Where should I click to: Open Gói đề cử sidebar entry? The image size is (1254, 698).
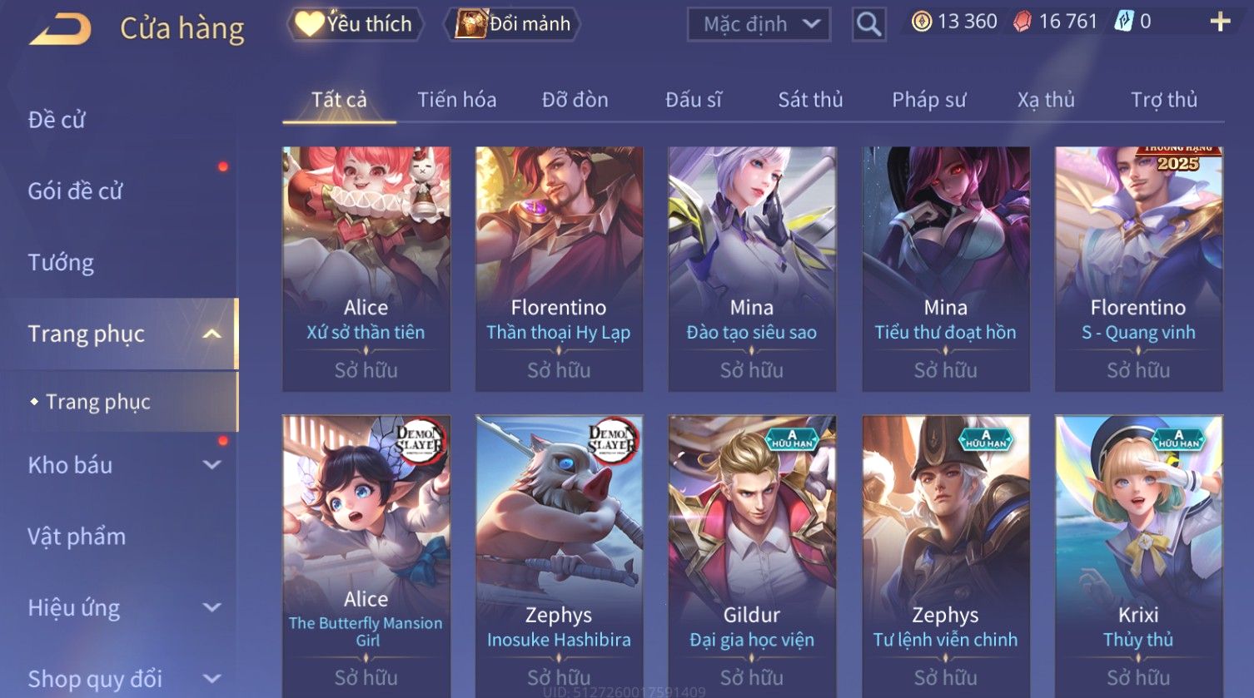75,191
